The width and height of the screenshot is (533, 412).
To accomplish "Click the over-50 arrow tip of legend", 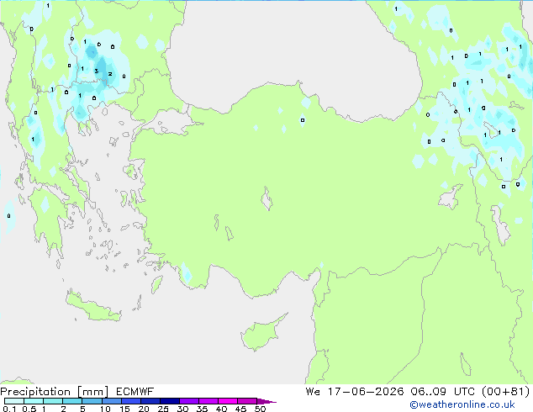I will (266, 401).
